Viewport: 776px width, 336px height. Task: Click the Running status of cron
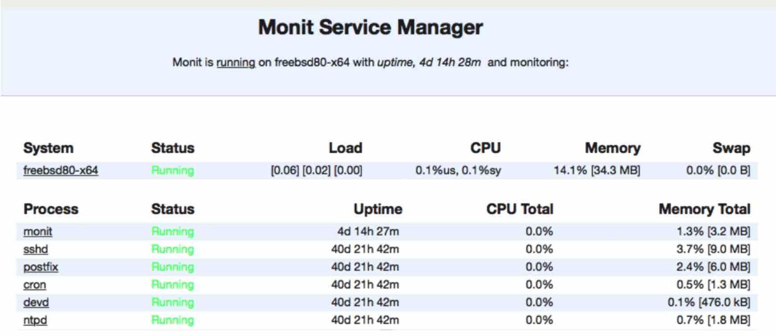pos(173,284)
